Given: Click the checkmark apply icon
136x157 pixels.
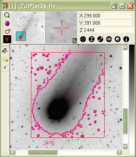Looking at the screenshot, I should pos(5,67).
